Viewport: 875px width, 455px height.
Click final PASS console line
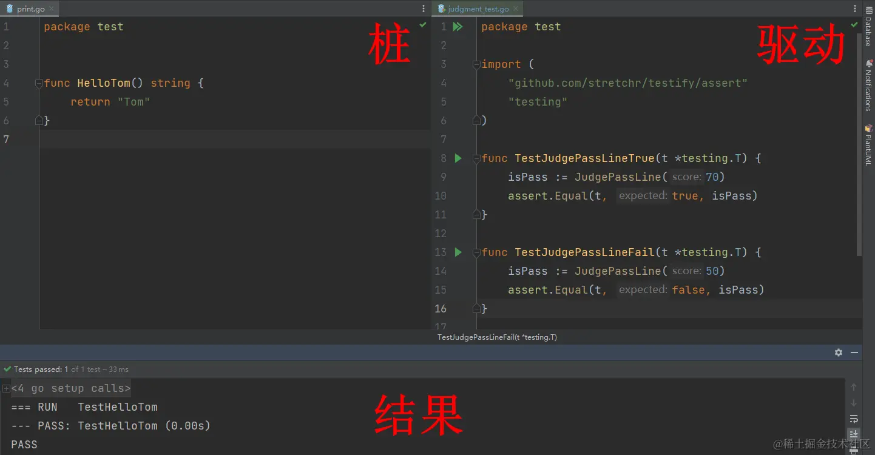(24, 445)
